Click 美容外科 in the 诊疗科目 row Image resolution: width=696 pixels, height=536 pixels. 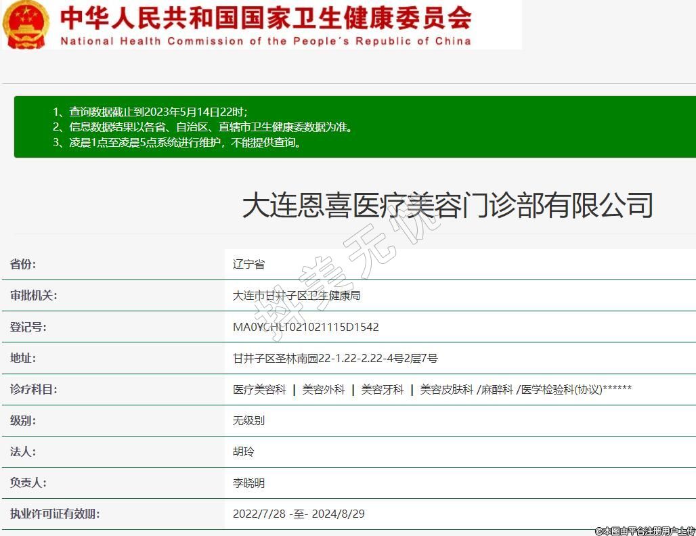click(323, 389)
